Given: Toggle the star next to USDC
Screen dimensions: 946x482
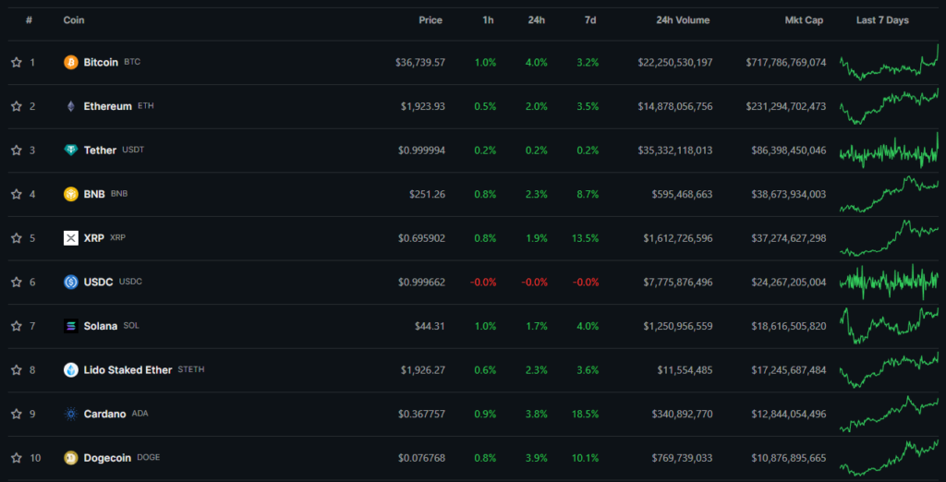Looking at the screenshot, I should [16, 282].
